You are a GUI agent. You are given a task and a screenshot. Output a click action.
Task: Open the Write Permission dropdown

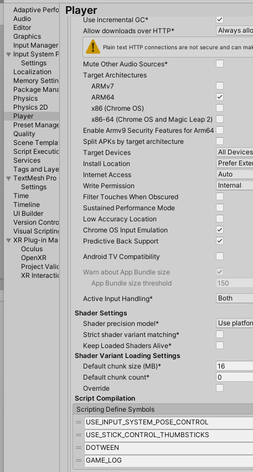tap(235, 185)
